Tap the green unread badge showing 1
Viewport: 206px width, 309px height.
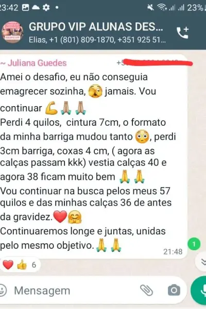tap(194, 244)
